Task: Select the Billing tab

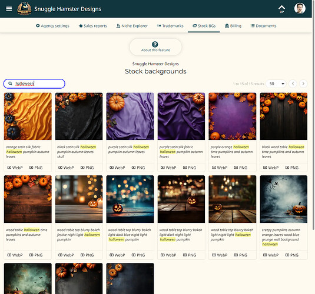Action: (233, 26)
